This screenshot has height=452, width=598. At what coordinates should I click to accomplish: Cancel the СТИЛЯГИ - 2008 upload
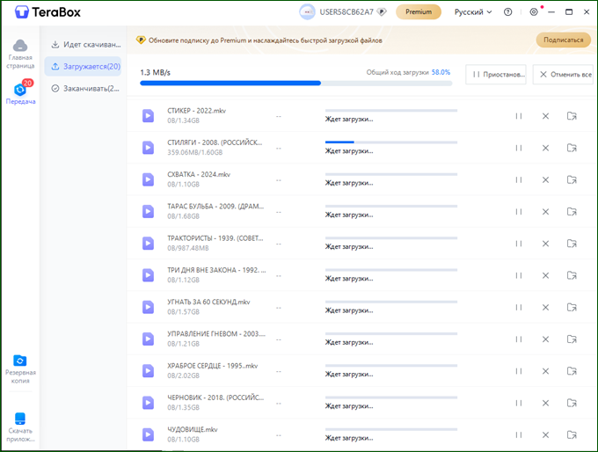(546, 148)
